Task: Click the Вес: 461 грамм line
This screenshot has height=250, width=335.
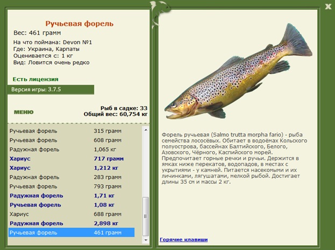Action: (x=37, y=33)
